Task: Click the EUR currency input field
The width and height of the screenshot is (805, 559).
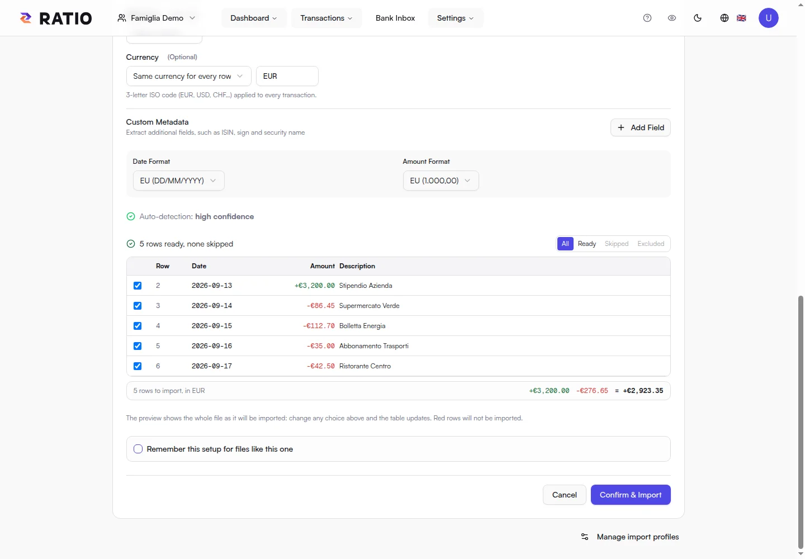Action: (287, 76)
